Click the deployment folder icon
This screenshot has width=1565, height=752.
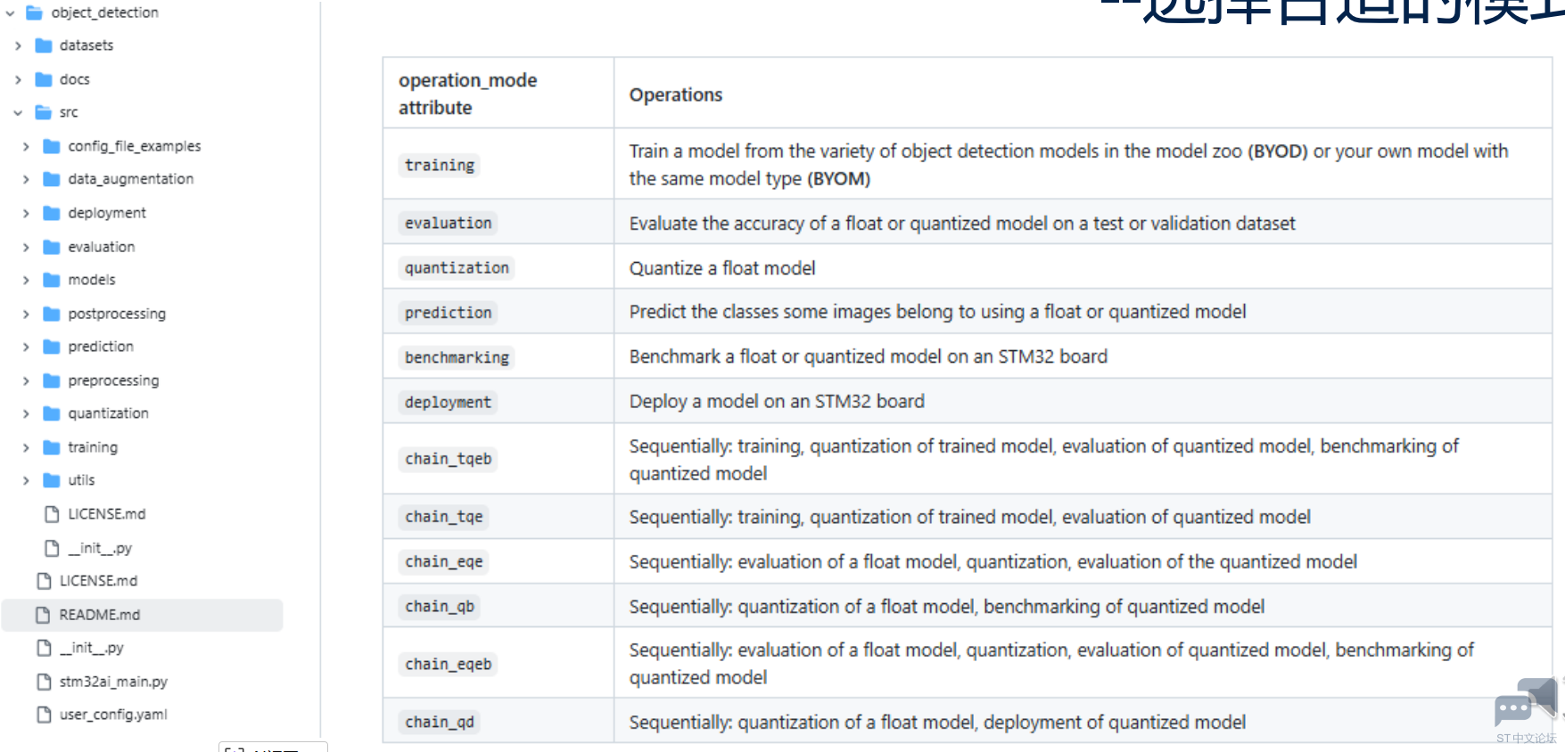click(x=52, y=213)
